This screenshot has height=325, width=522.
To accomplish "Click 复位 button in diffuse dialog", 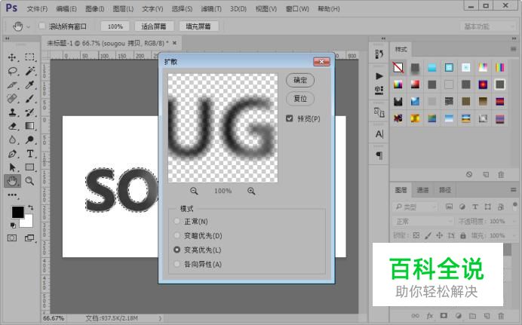I will (300, 99).
